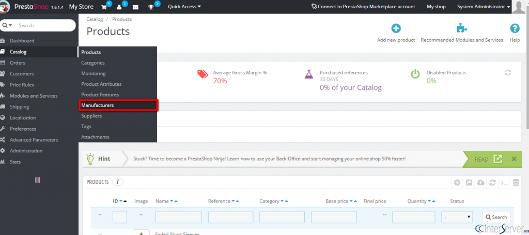Click the READ hint button
Viewport: 529px width, 235px height.
[488, 159]
